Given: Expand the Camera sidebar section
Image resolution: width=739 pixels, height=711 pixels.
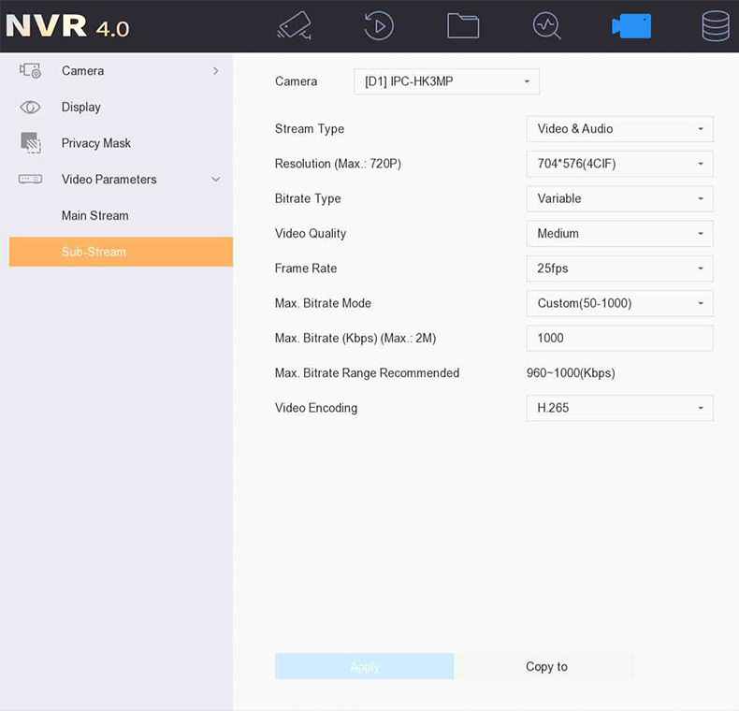Looking at the screenshot, I should click(x=216, y=71).
